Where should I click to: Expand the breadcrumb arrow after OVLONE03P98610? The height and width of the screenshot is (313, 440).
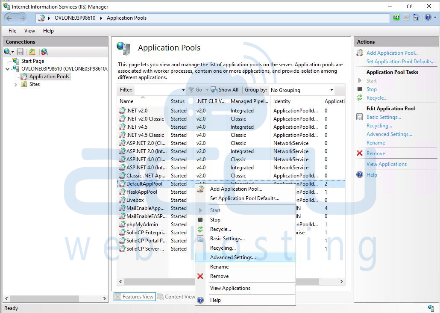pyautogui.click(x=101, y=18)
